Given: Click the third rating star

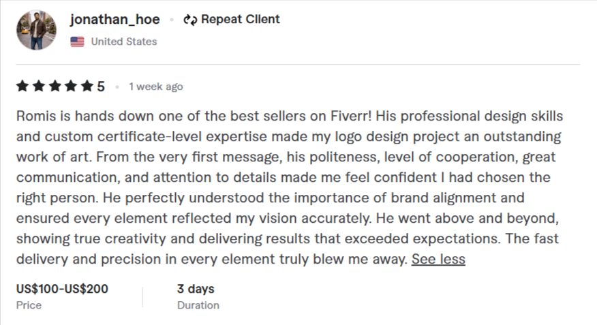Looking at the screenshot, I should coord(55,87).
